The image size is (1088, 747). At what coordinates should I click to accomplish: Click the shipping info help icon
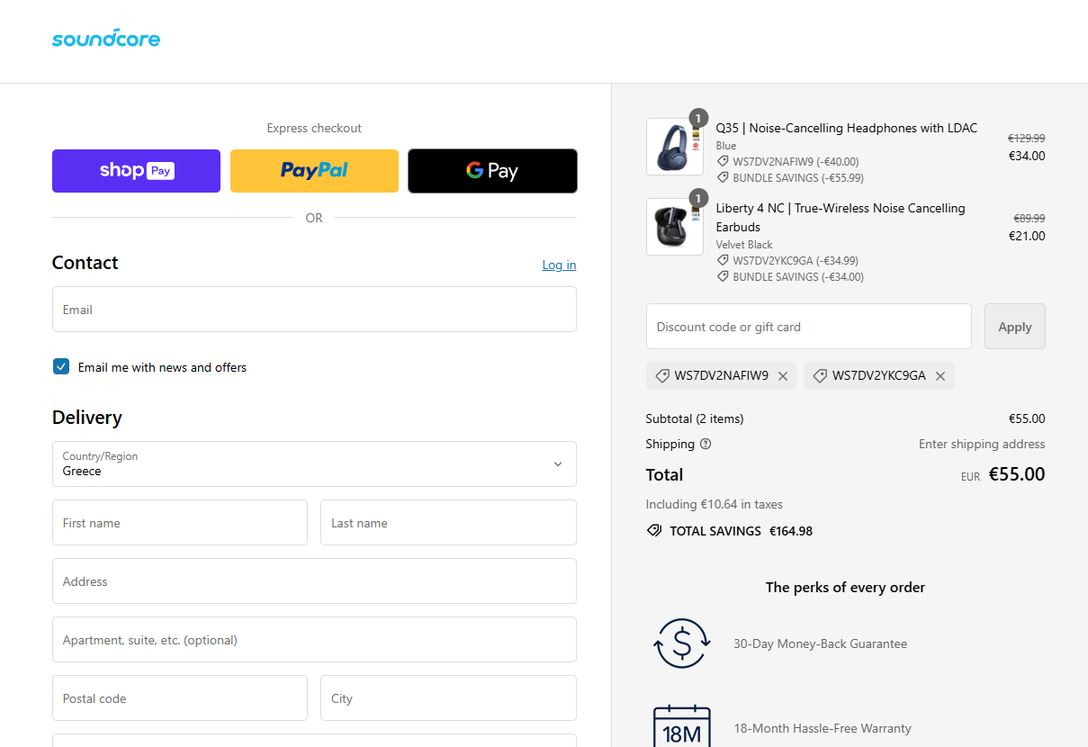point(706,444)
